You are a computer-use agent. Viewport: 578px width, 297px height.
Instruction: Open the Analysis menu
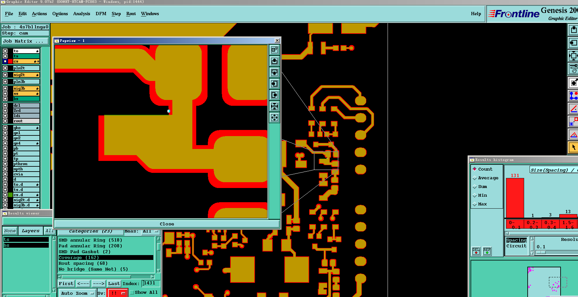[x=82, y=14]
